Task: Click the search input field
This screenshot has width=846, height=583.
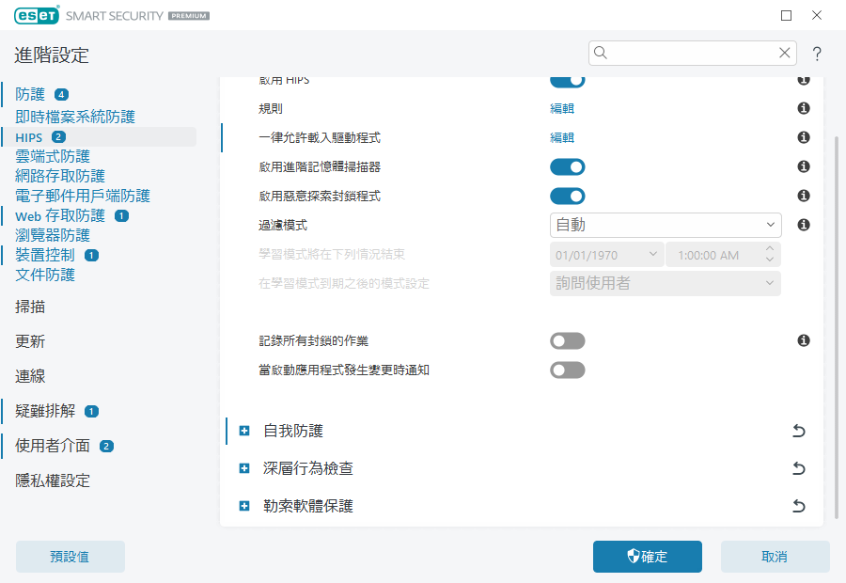Action: tap(691, 53)
